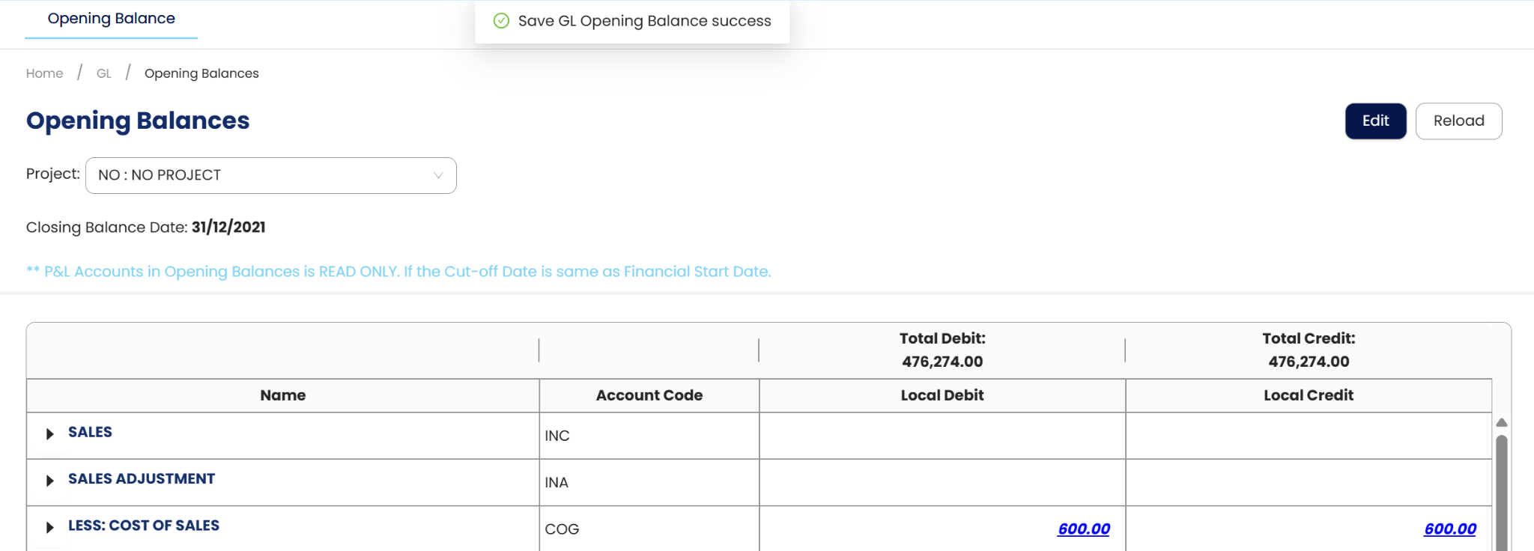Image resolution: width=1534 pixels, height=551 pixels.
Task: Click the Name column header
Action: point(282,395)
